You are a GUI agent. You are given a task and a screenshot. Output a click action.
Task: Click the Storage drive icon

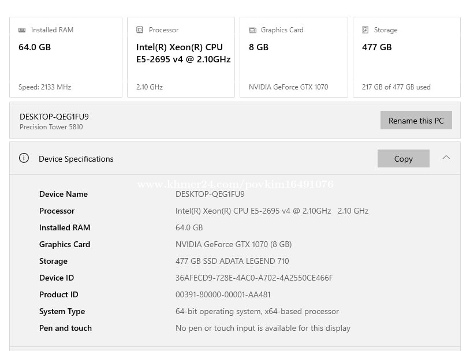365,30
